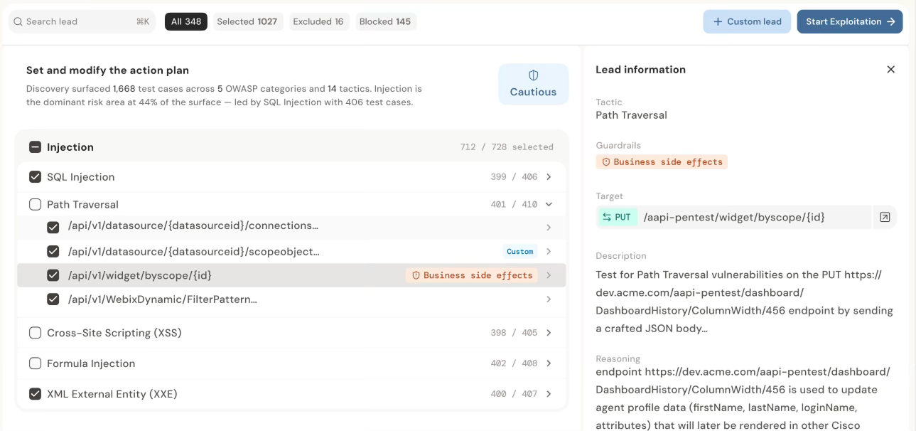Uncheck the SQL Injection checkbox

pyautogui.click(x=35, y=177)
